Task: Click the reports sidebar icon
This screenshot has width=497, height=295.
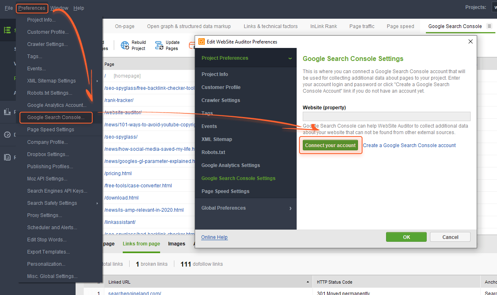Action: (x=7, y=157)
